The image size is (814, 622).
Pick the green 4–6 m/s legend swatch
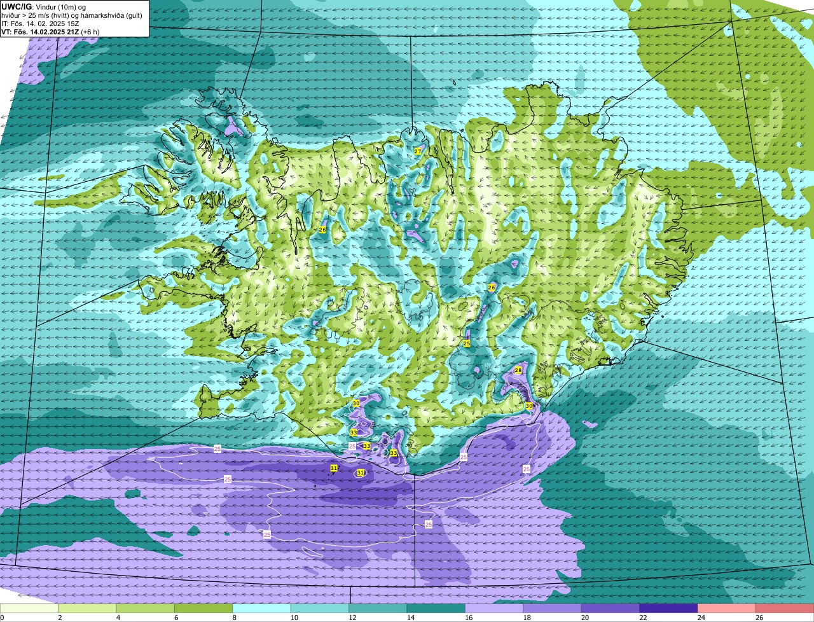146,608
